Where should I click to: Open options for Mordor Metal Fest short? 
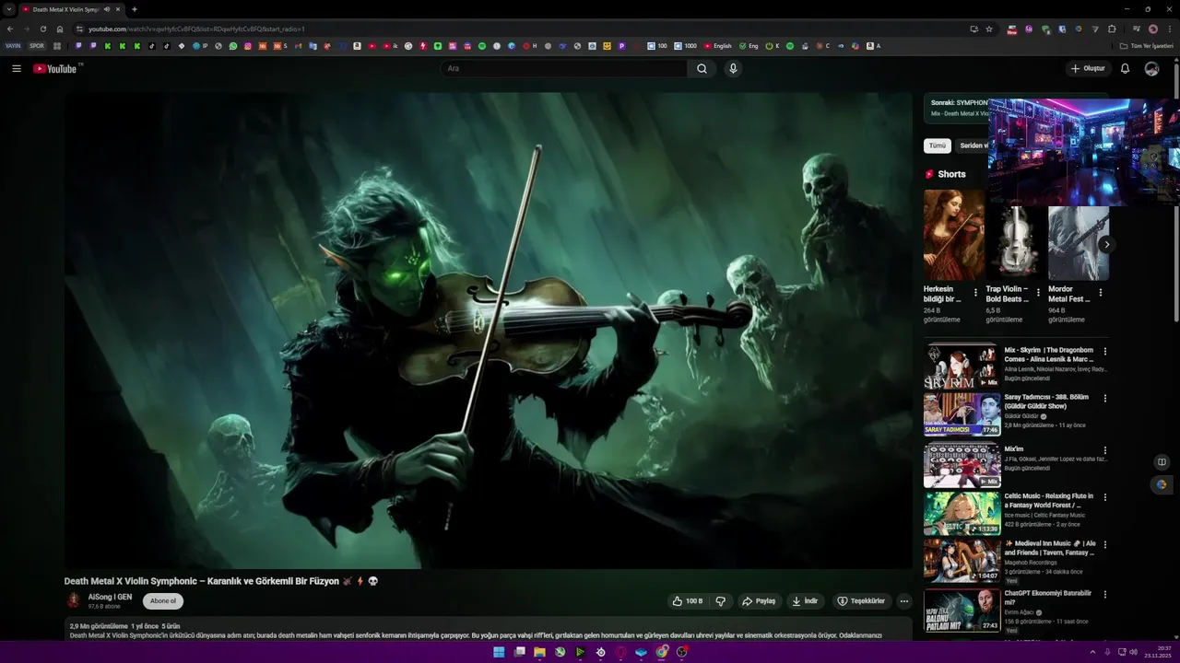point(1100,293)
